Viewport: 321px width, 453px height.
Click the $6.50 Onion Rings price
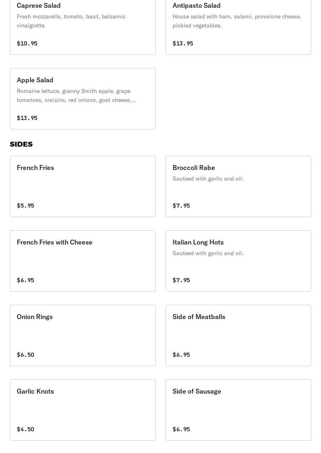pos(25,355)
